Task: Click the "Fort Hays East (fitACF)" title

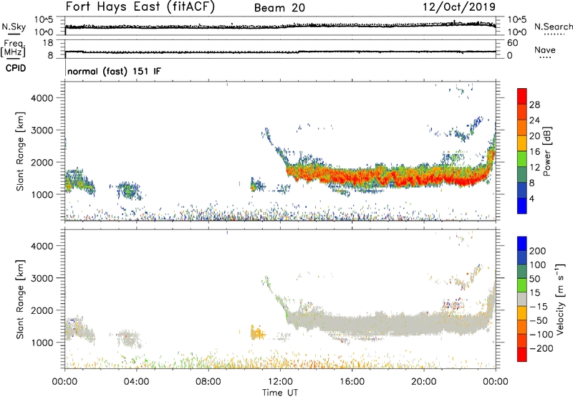Action: (140, 7)
